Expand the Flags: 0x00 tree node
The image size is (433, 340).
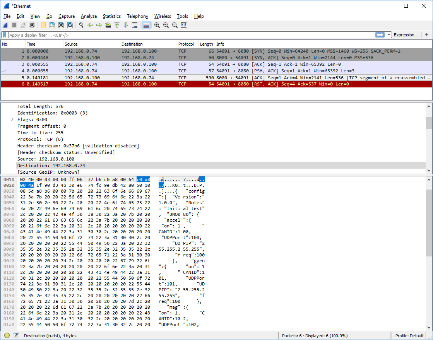[12, 120]
